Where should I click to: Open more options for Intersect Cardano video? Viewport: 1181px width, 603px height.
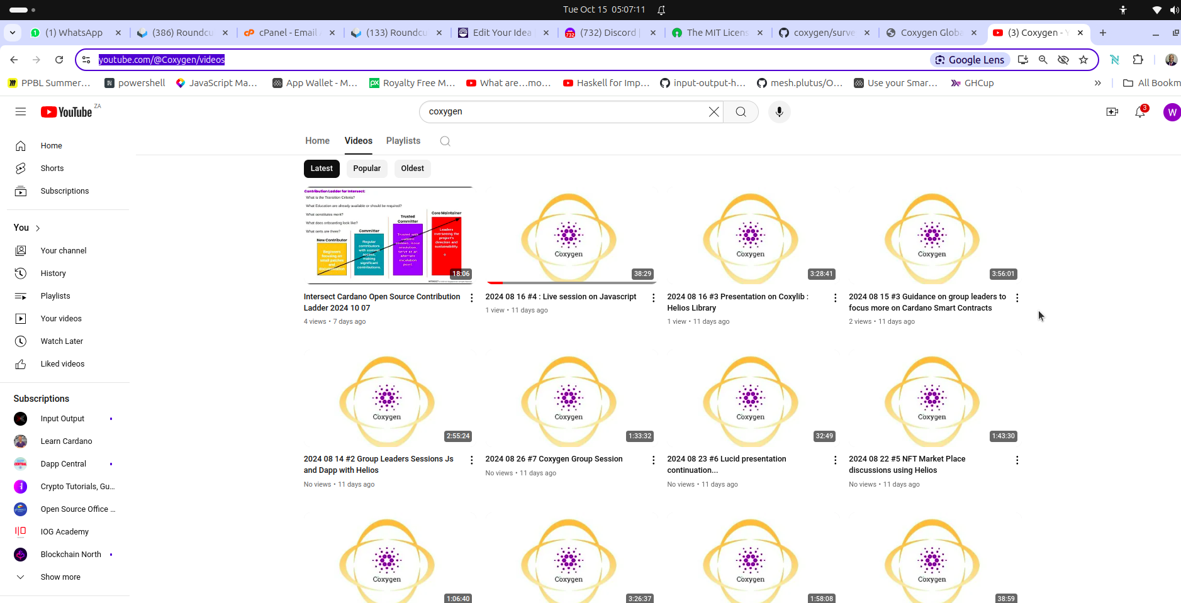click(x=472, y=298)
